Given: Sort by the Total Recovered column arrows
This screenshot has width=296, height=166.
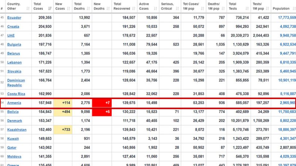Looking at the screenshot, I should (134, 8).
